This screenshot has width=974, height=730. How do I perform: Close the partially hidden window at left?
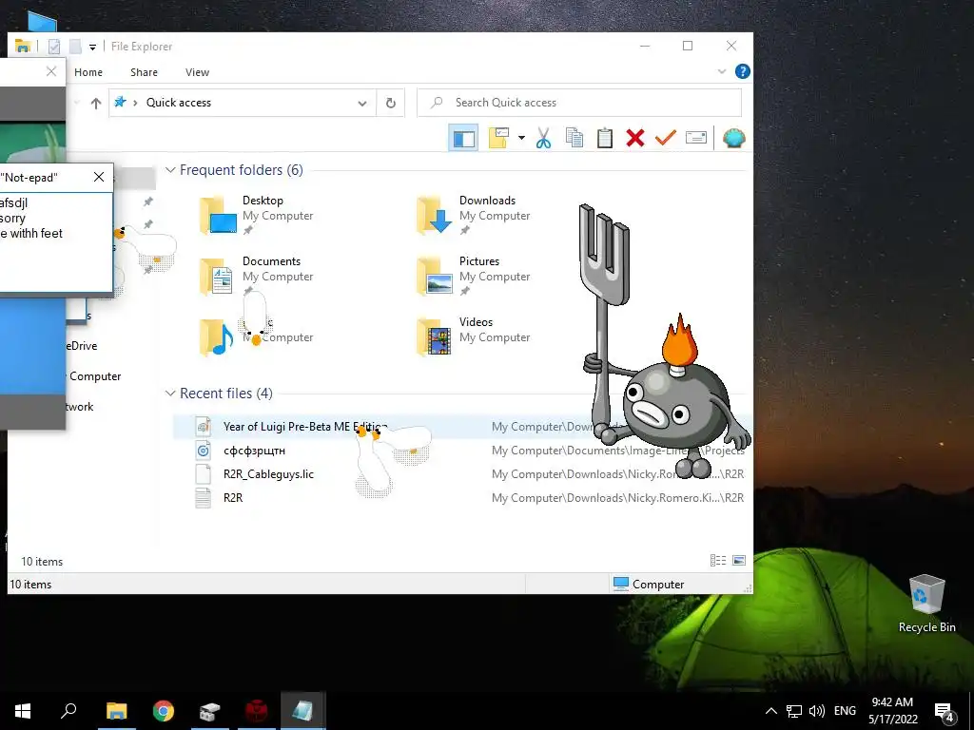[51, 71]
